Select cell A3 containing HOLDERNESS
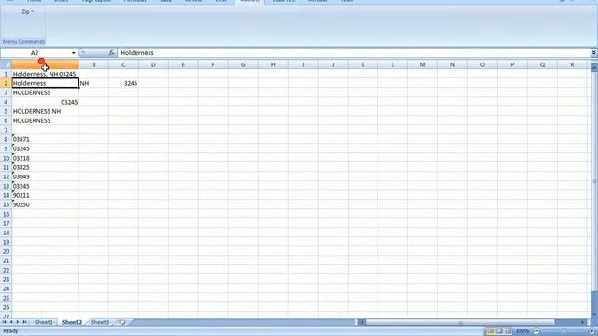 [x=46, y=92]
